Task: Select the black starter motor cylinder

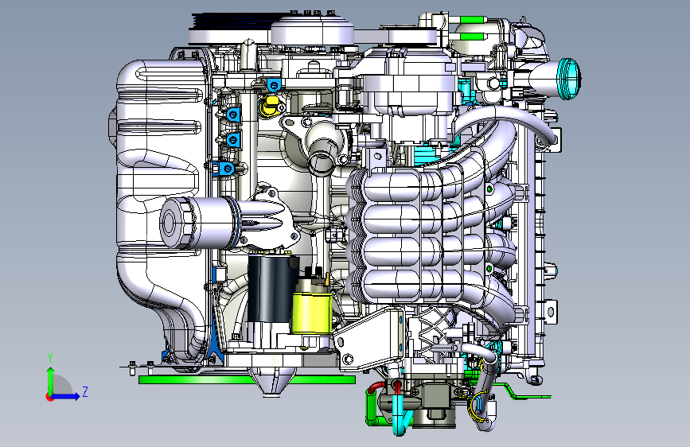Action: (x=271, y=289)
